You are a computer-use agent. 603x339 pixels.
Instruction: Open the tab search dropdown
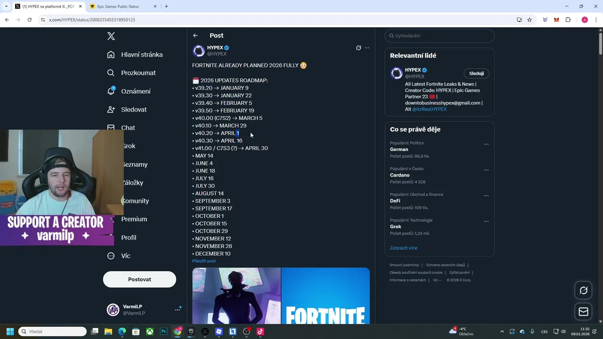click(6, 7)
